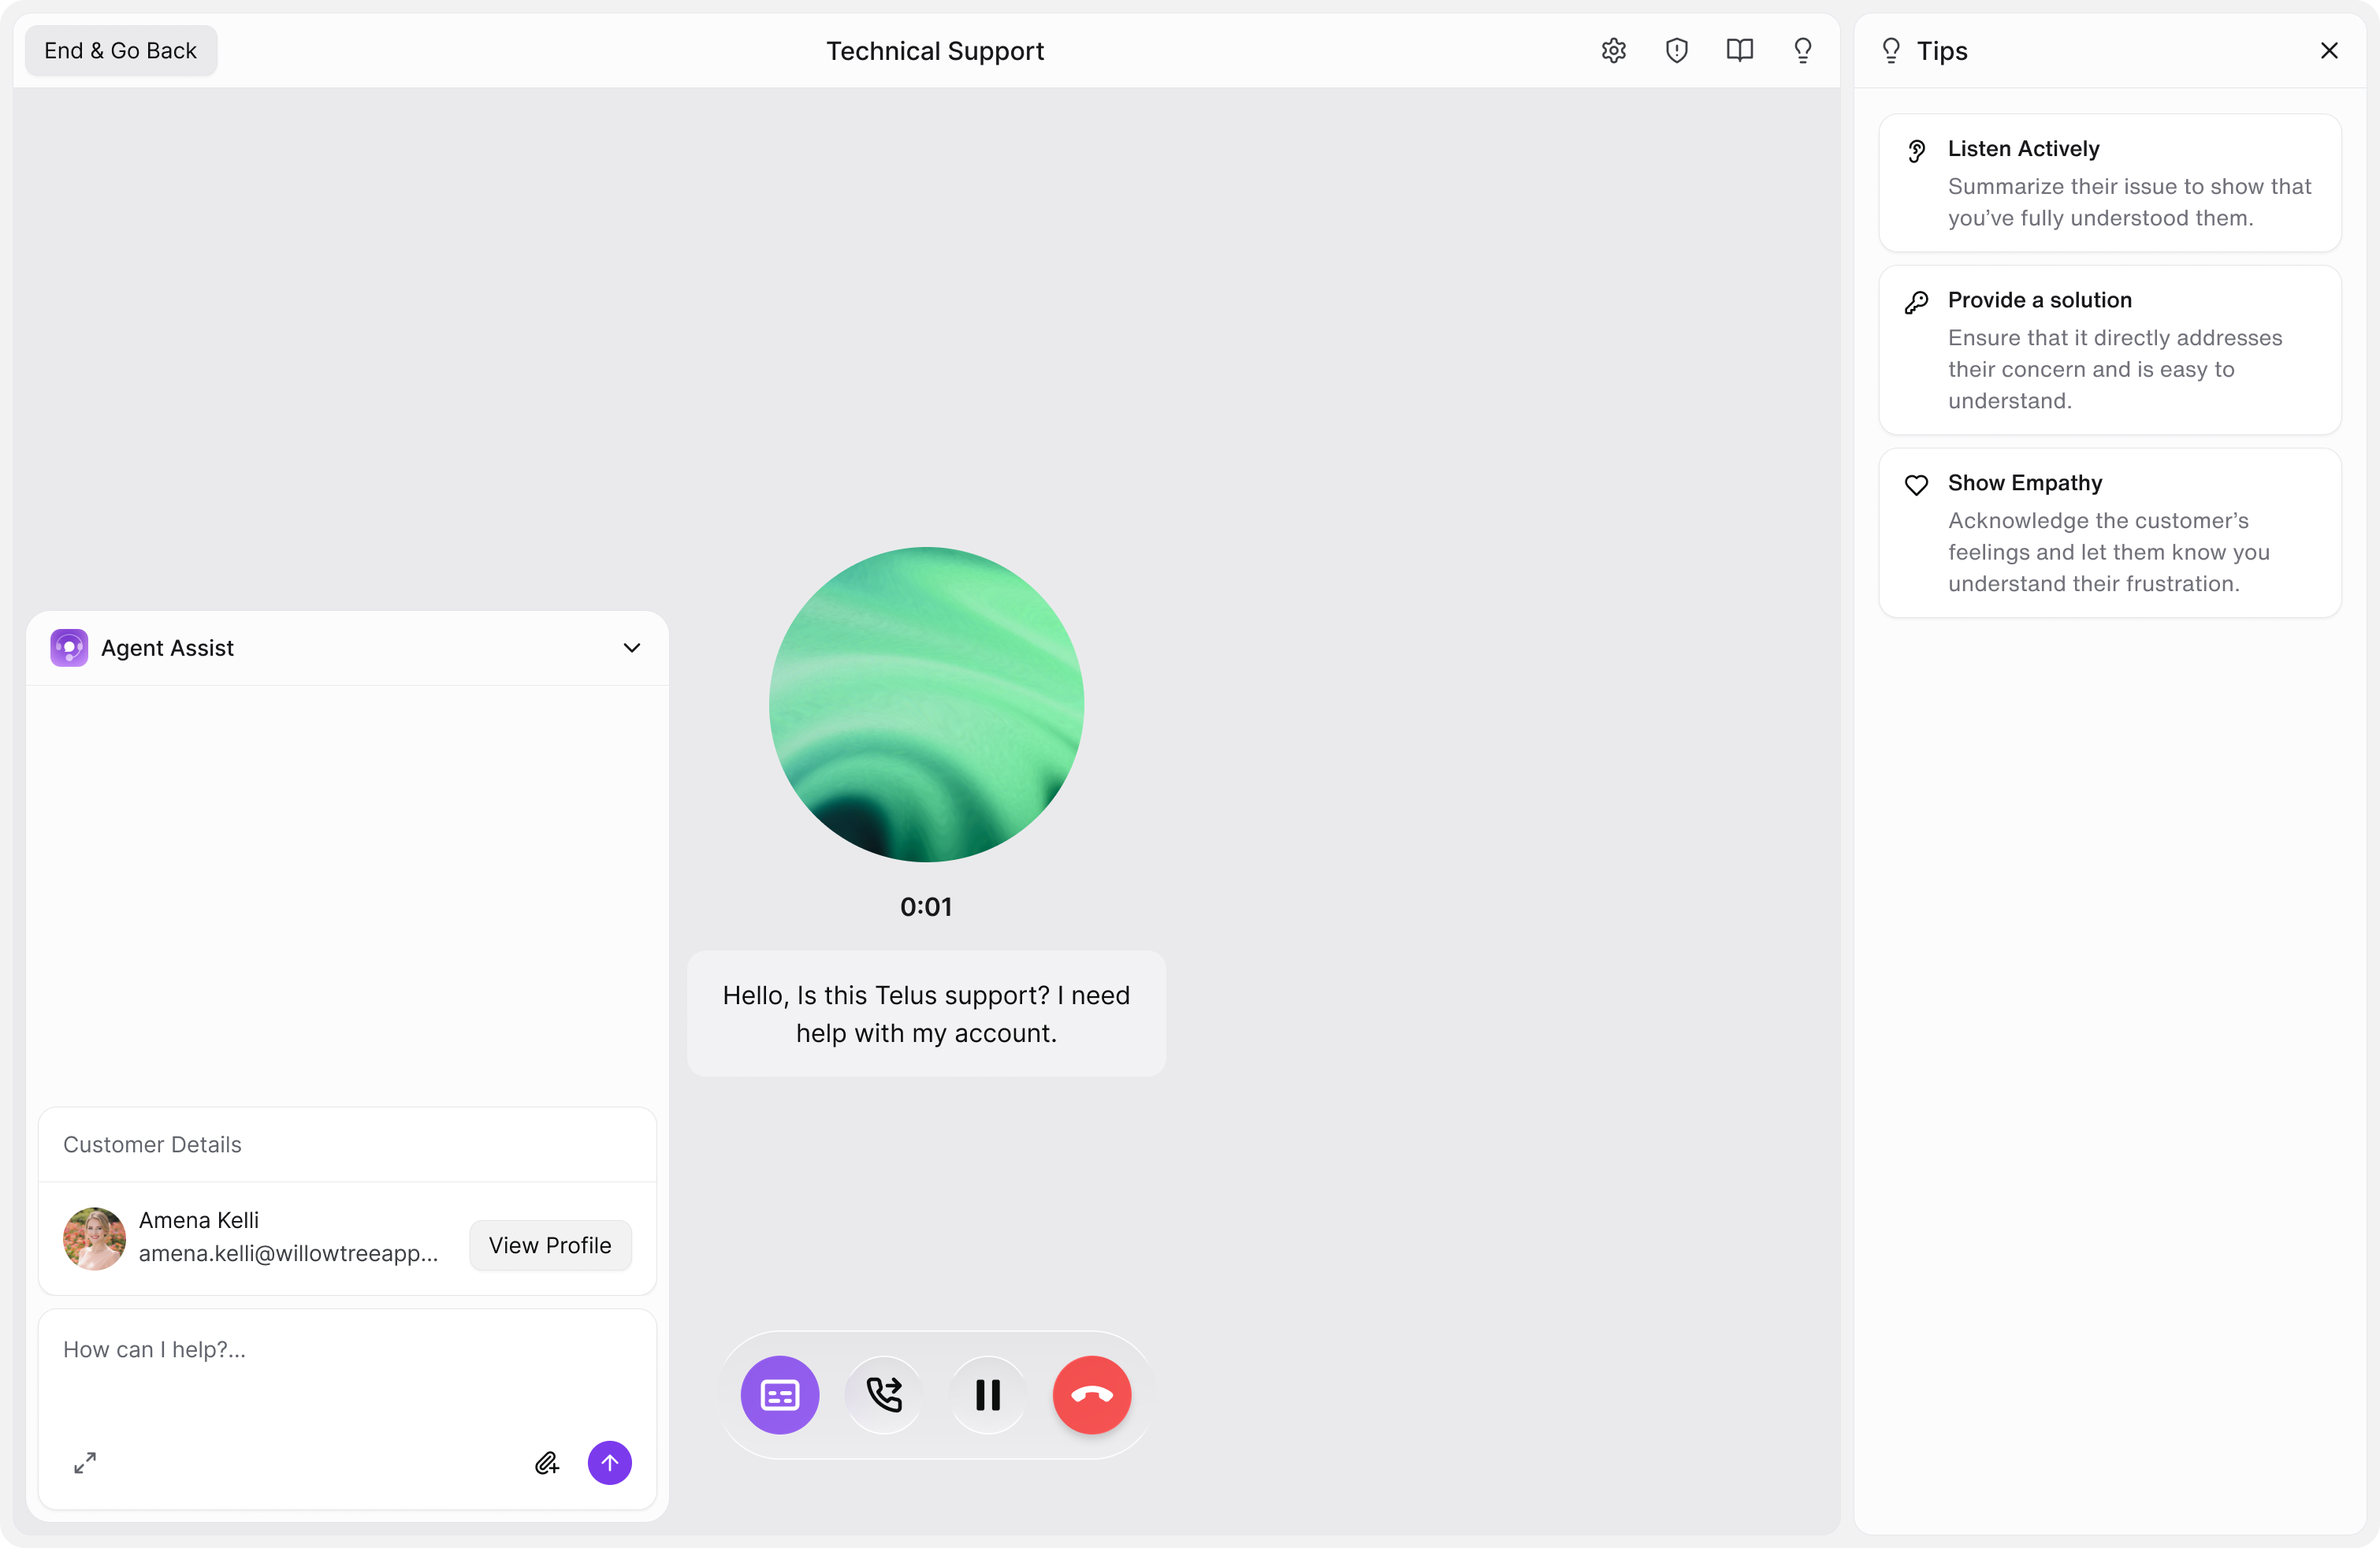Collapse the Agent Assist panel
This screenshot has height=1548, width=2380.
pyautogui.click(x=631, y=648)
